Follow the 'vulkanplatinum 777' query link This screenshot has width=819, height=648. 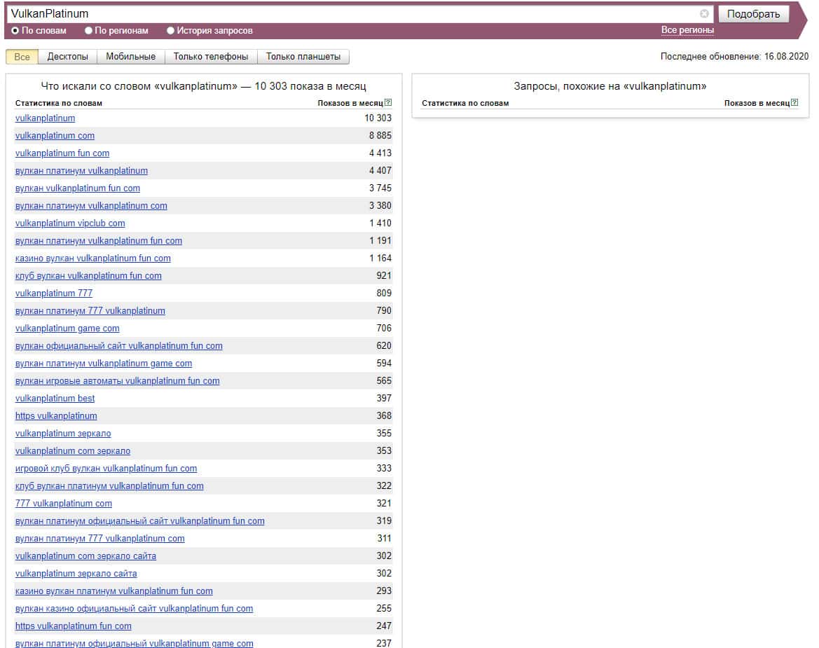53,294
